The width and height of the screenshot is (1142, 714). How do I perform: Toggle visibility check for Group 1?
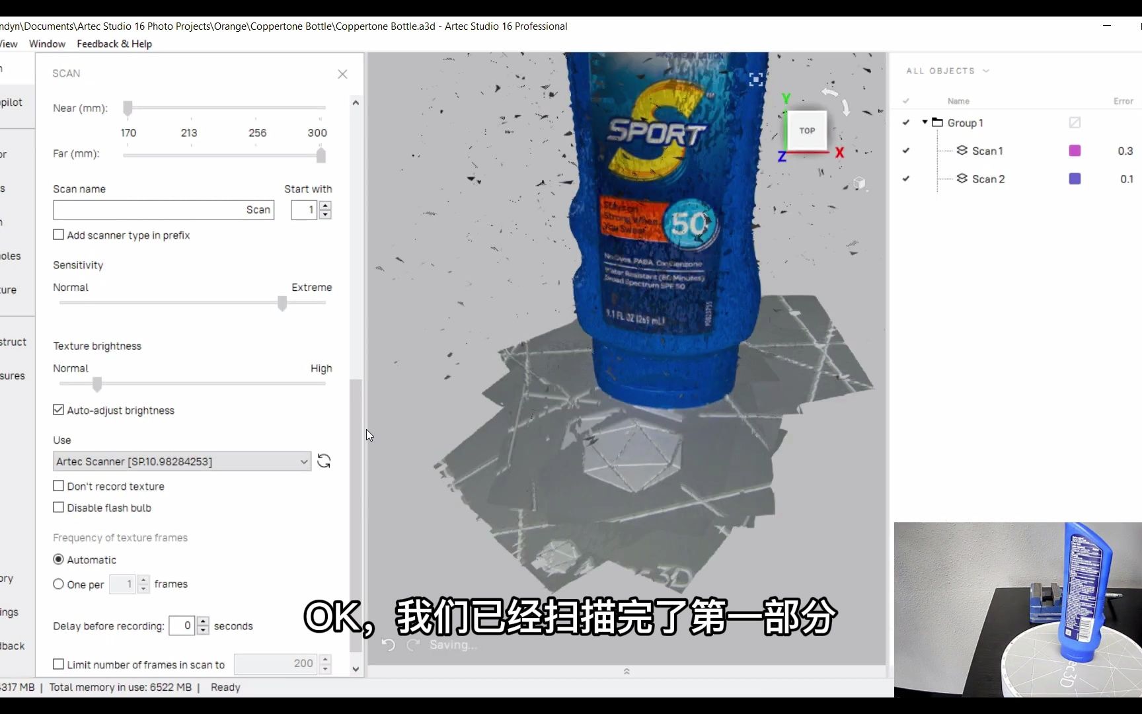pos(906,122)
